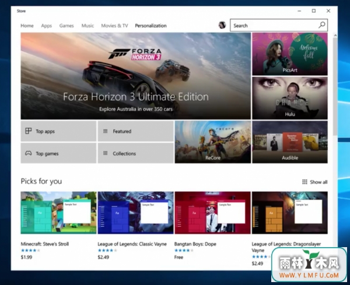Screen dimensions: 350x285
Task: Click the scrollbar up arrow
Action: pyautogui.click(x=335, y=35)
